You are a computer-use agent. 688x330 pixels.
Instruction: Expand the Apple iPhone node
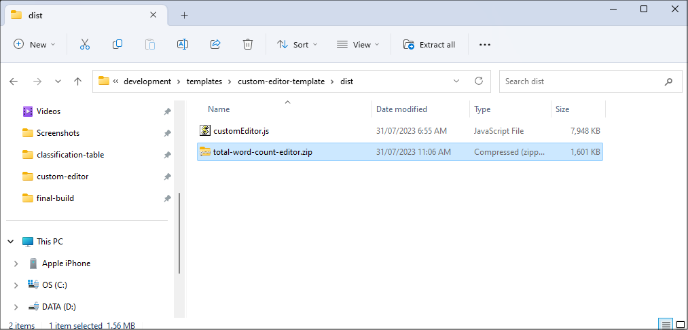pyautogui.click(x=16, y=263)
